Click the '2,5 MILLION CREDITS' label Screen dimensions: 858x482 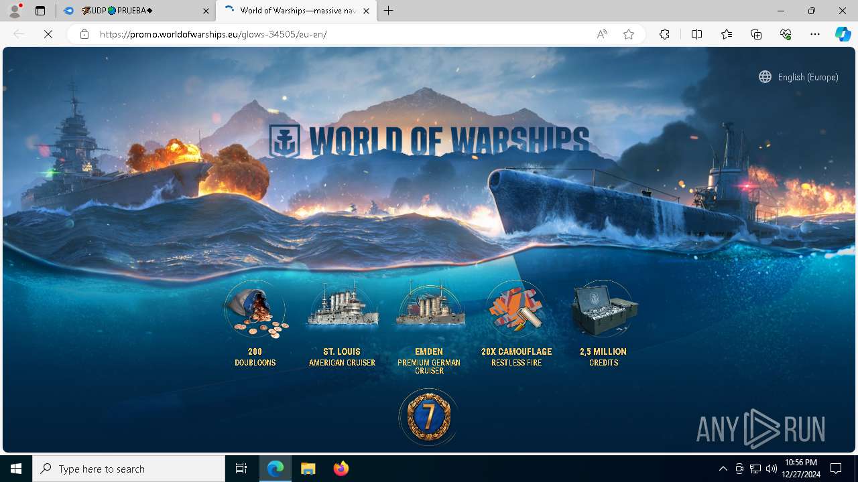coord(603,357)
